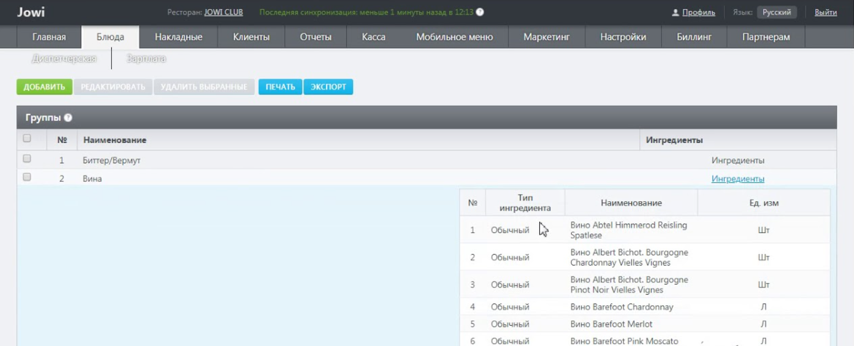This screenshot has width=854, height=346.
Task: Click the Jowi logo
Action: point(31,12)
